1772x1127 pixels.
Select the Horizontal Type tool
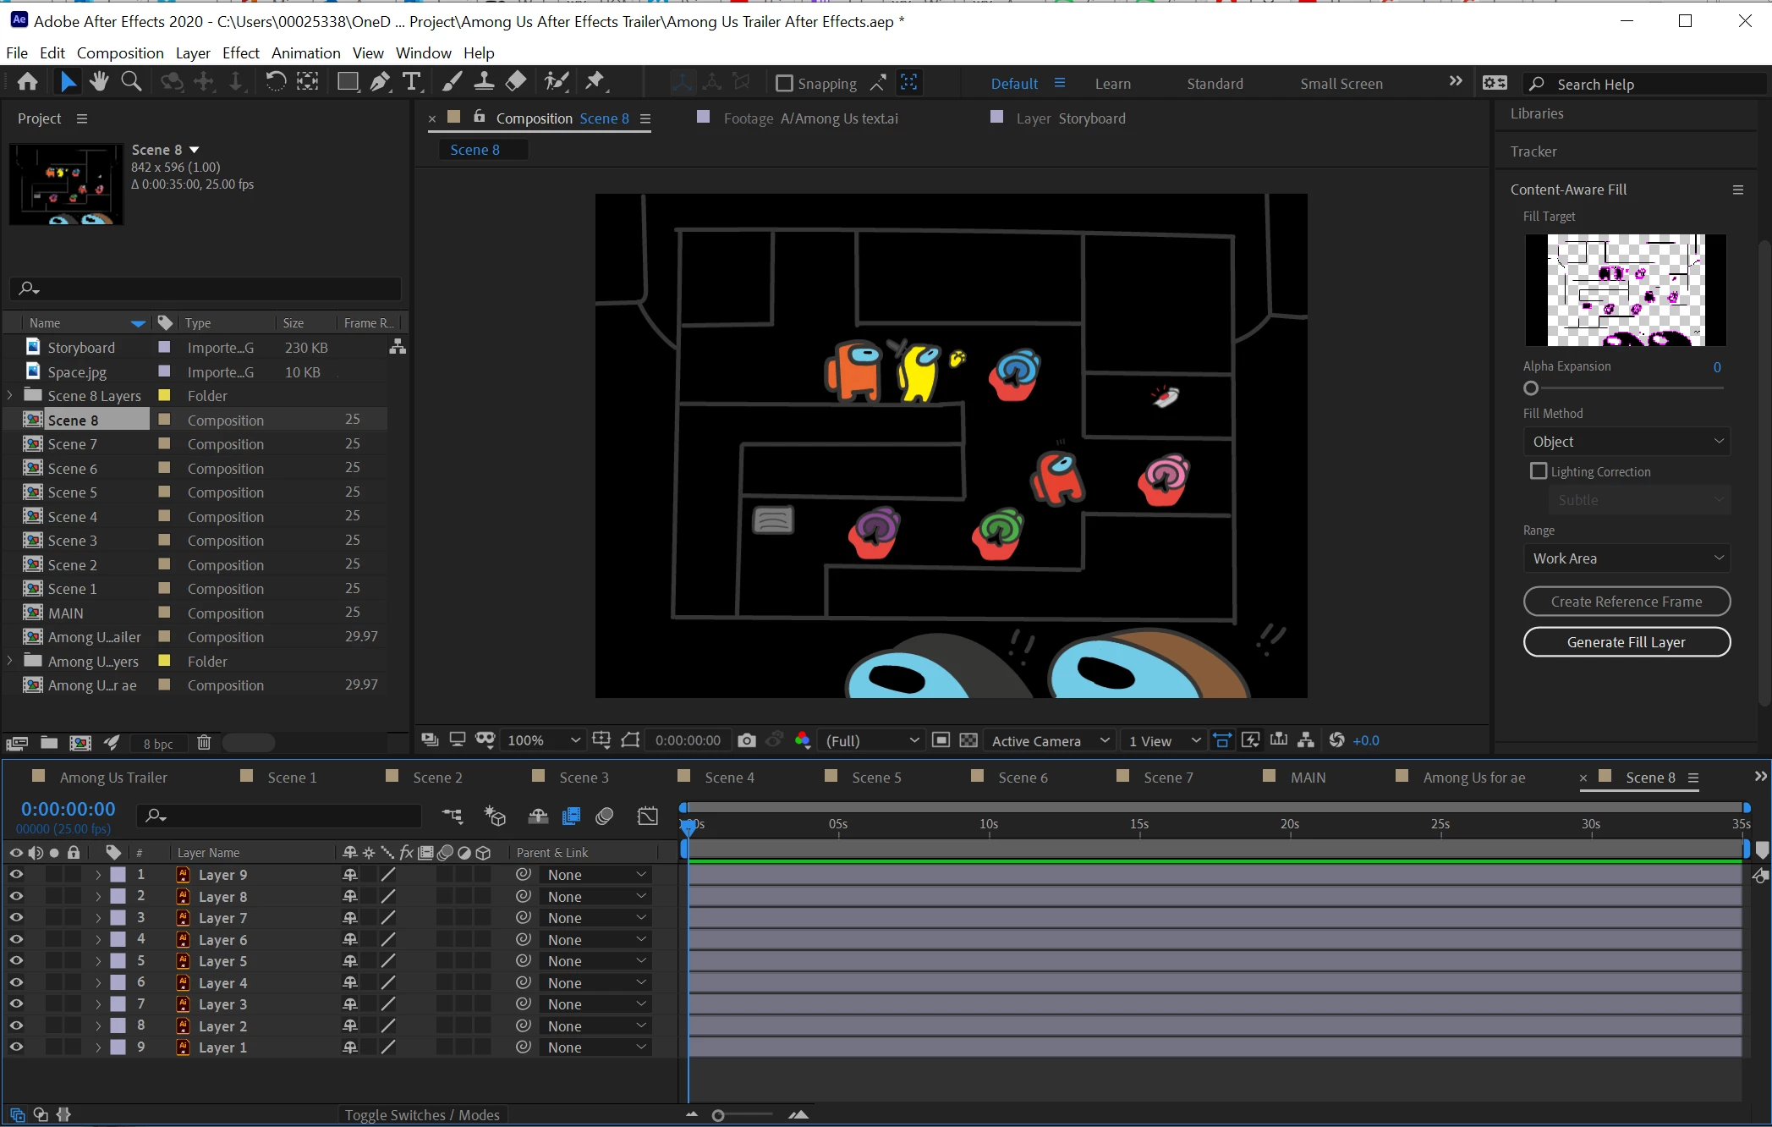click(x=411, y=81)
